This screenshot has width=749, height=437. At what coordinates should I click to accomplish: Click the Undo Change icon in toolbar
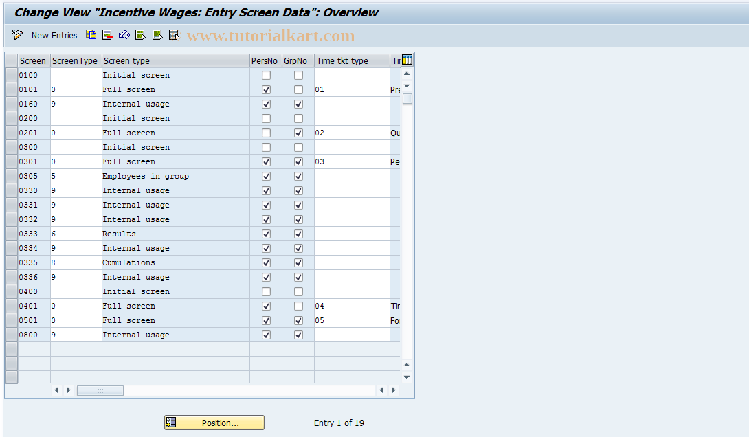click(x=124, y=35)
